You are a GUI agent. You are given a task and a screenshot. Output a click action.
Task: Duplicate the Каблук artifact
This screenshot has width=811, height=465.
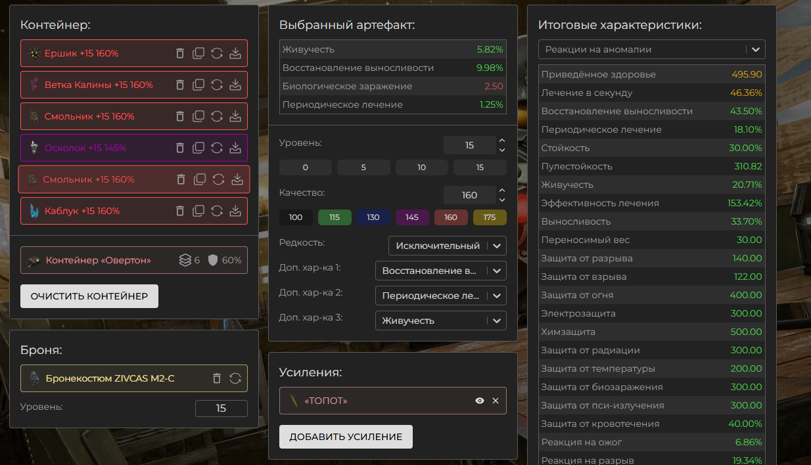[198, 211]
